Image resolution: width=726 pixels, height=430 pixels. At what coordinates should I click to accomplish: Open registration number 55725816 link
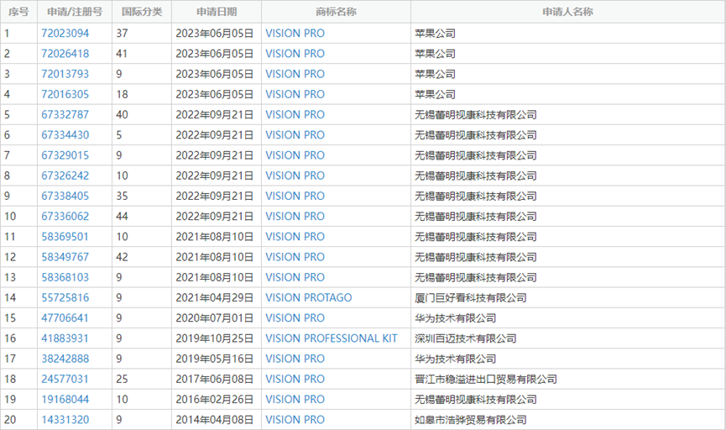pos(65,298)
